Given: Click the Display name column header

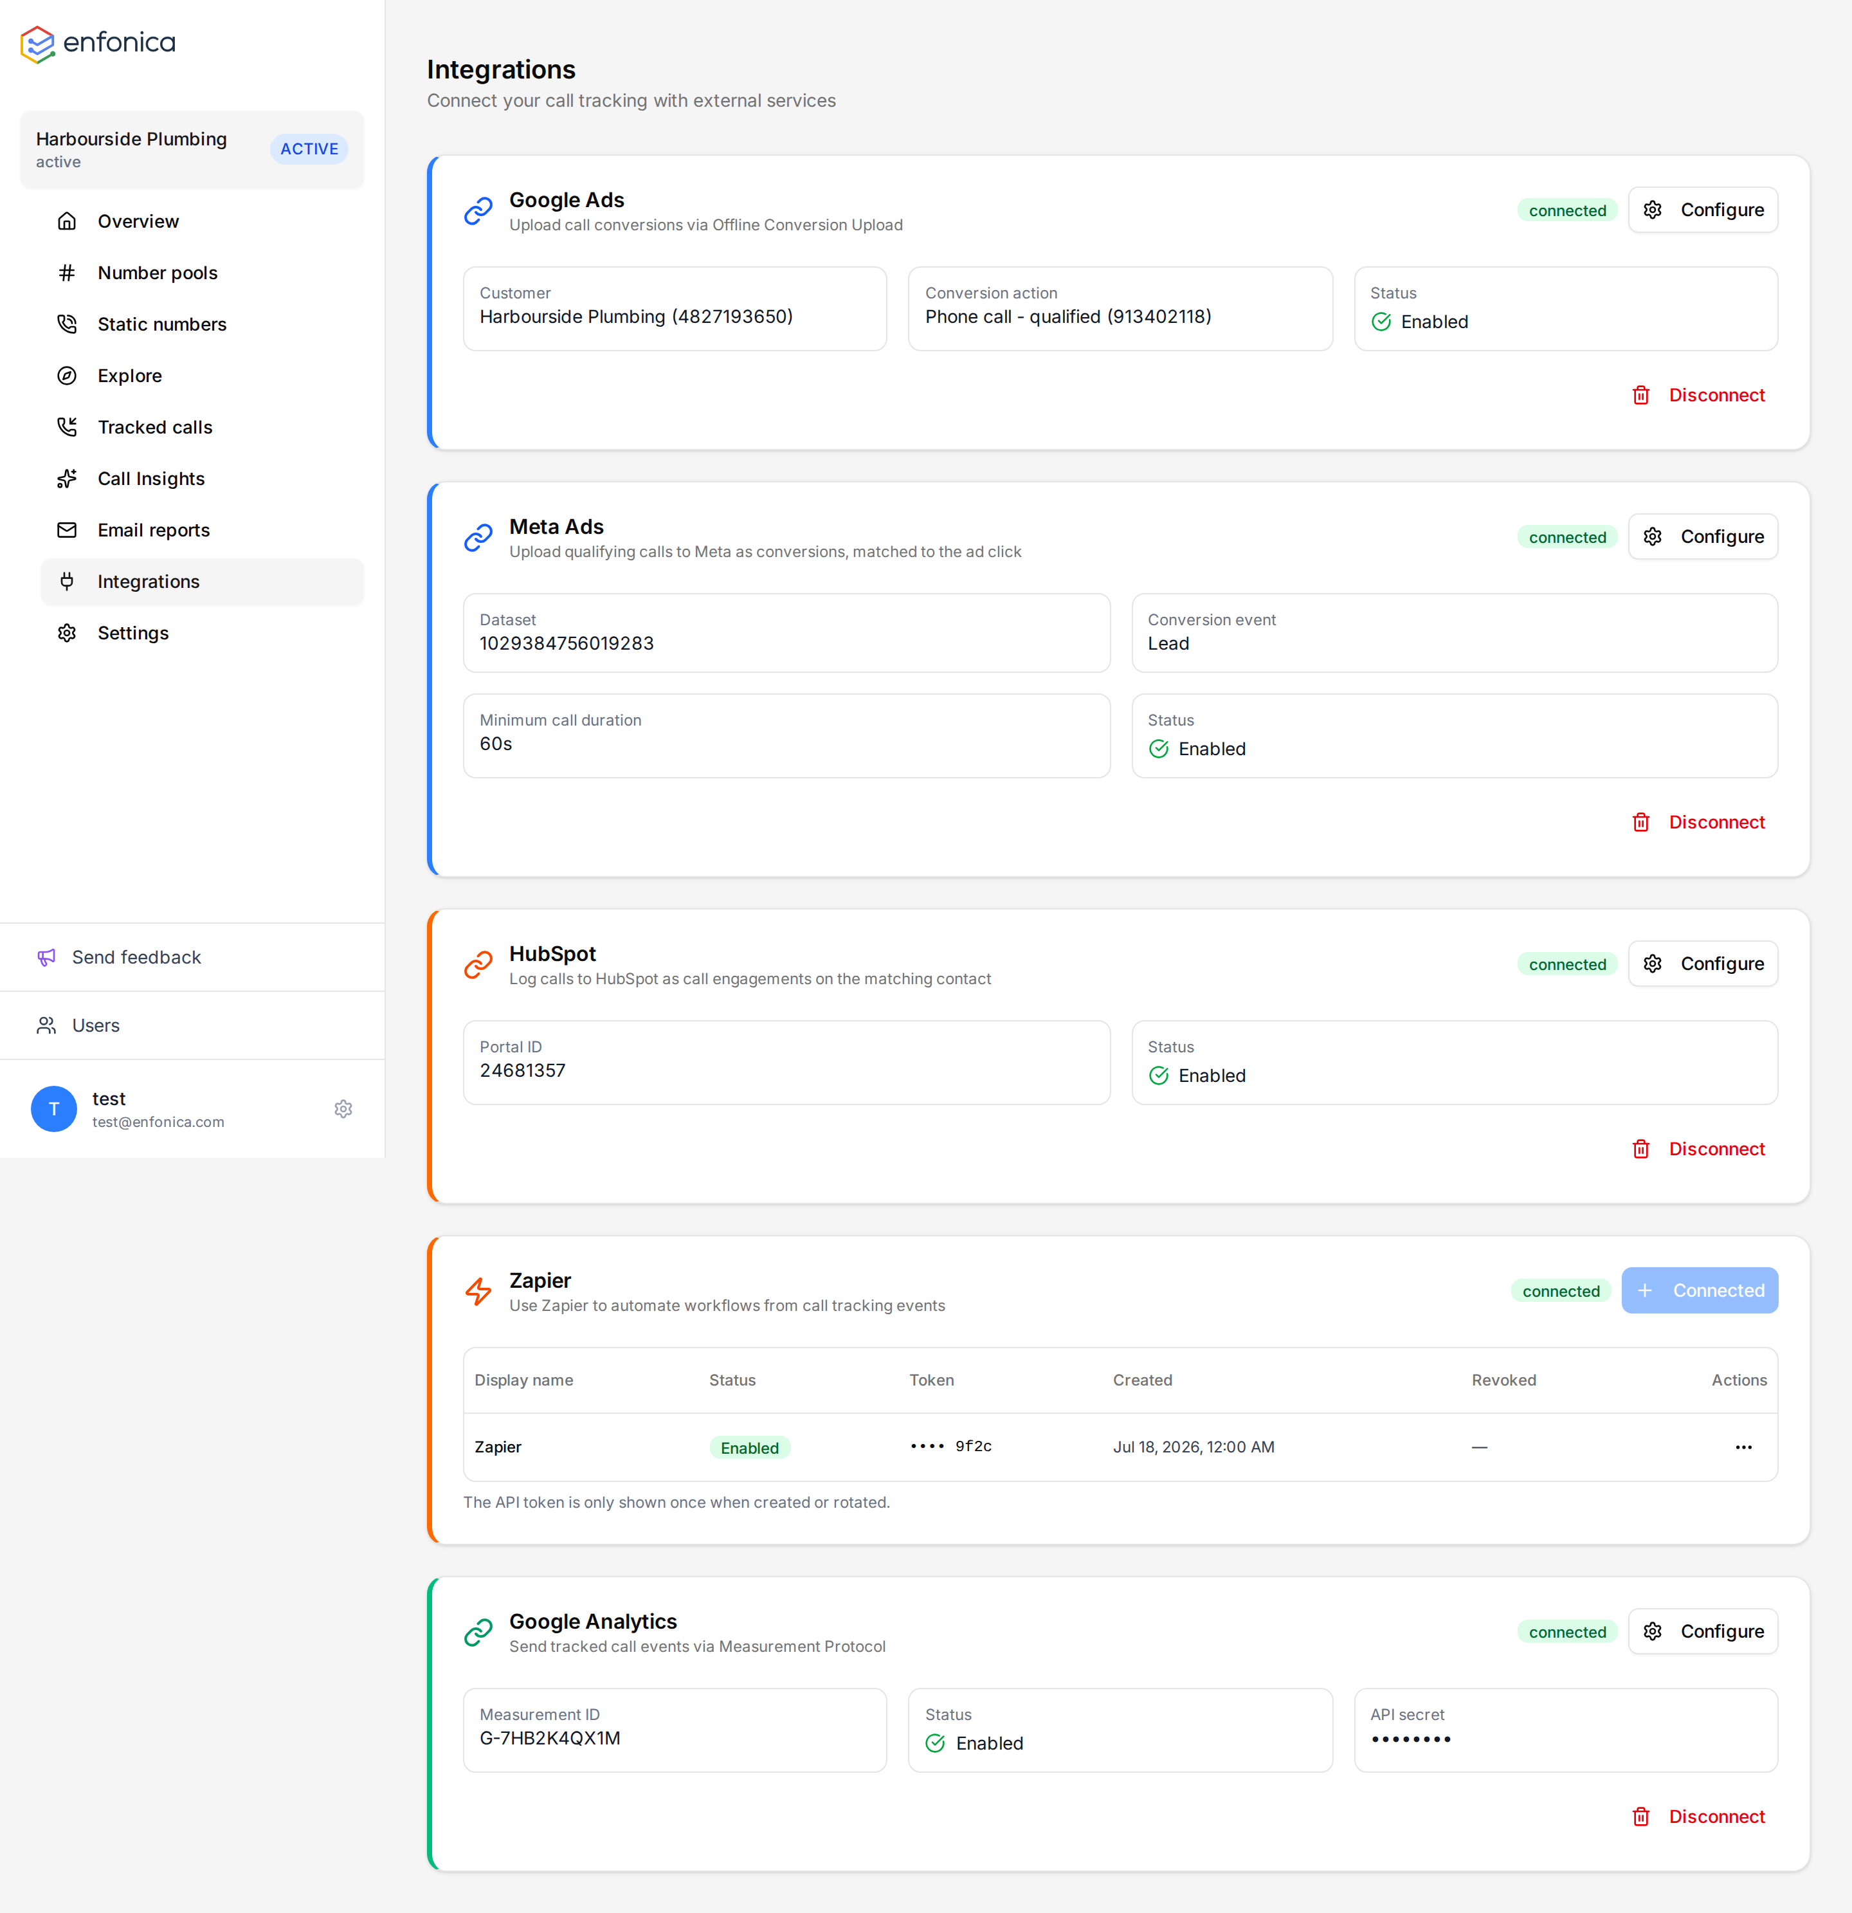Looking at the screenshot, I should [524, 1380].
